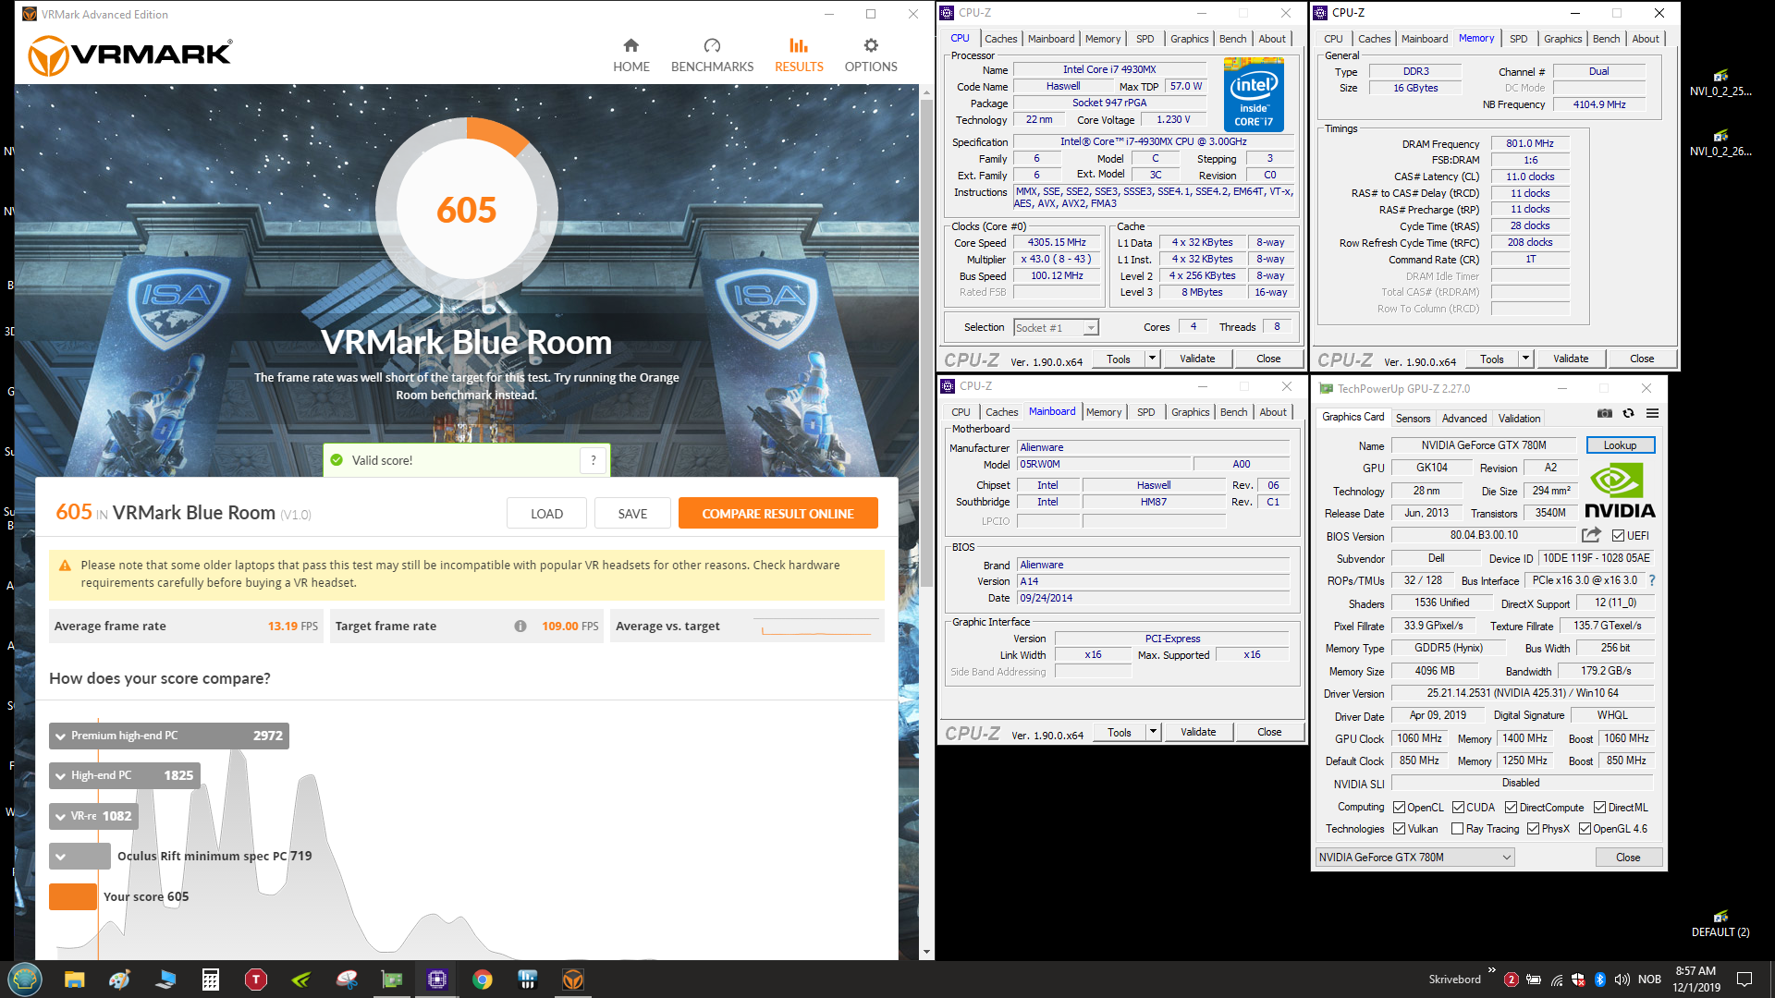Viewport: 1775px width, 998px height.
Task: Click VRMark scrollbar down arrow
Action: (x=926, y=952)
